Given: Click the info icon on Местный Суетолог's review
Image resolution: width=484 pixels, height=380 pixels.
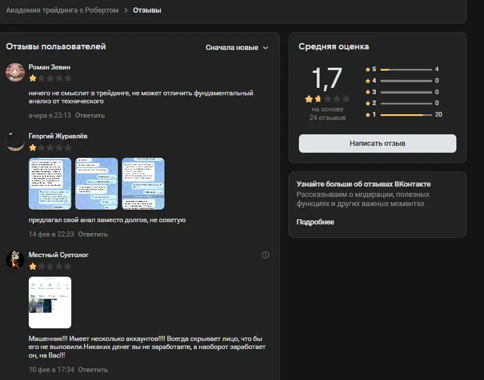Looking at the screenshot, I should pos(266,255).
